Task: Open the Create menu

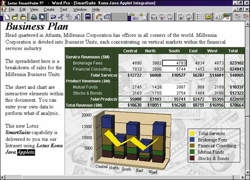Action: 49,9
